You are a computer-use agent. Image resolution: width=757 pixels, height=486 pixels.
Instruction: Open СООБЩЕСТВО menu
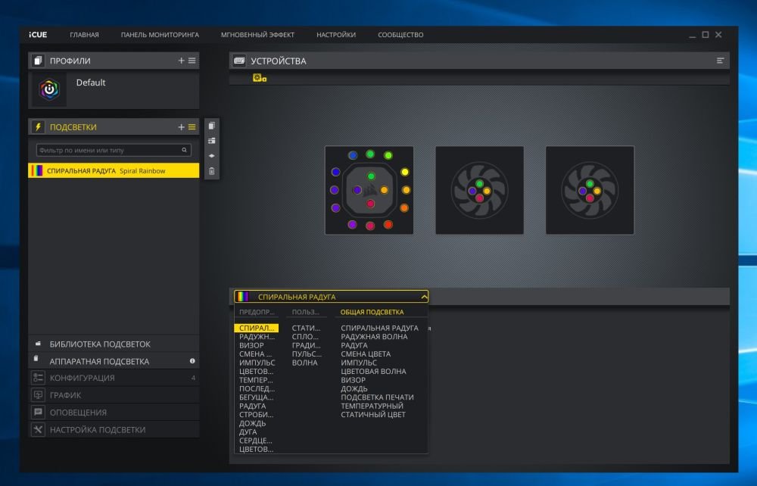(400, 35)
